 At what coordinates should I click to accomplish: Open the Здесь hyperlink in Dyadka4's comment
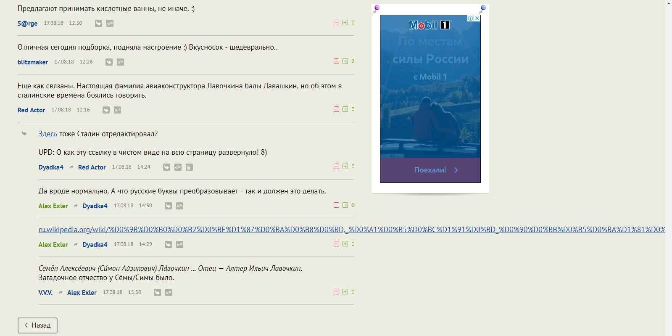coord(48,134)
